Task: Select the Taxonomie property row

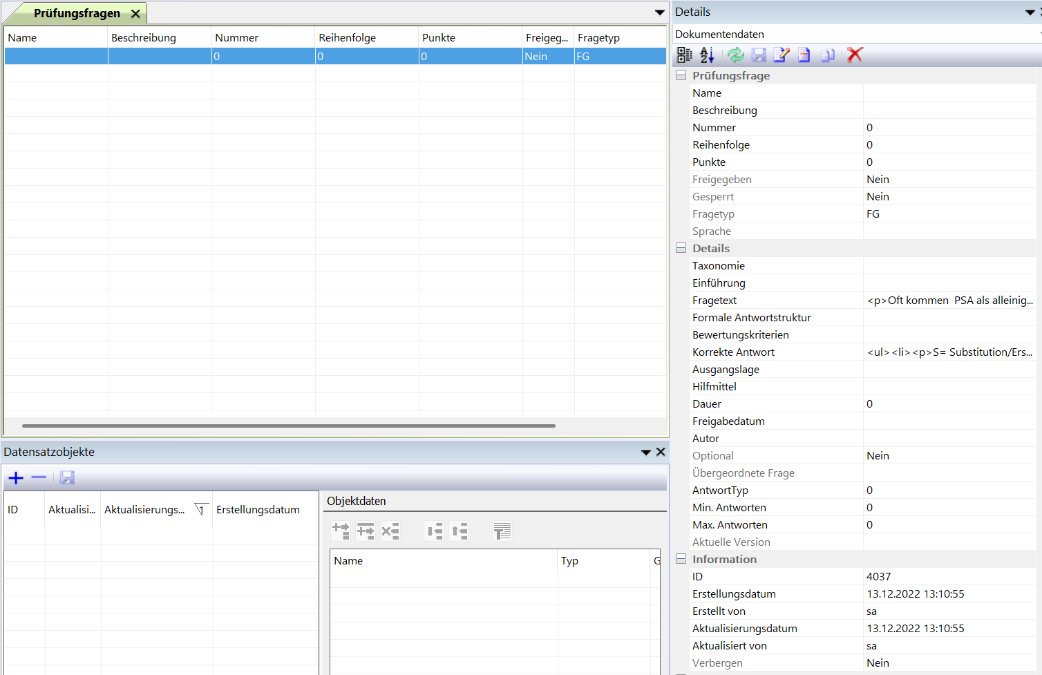Action: pos(862,266)
